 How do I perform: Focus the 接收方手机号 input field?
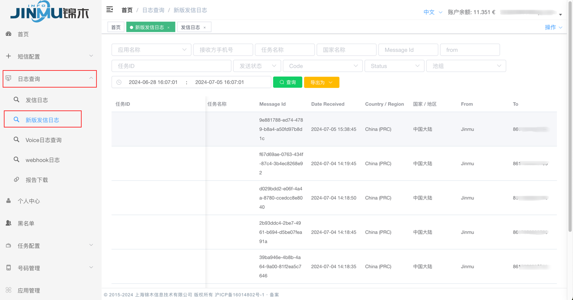(223, 50)
